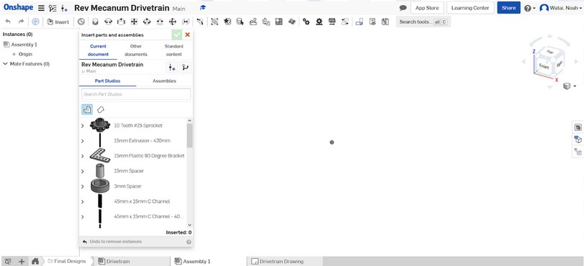This screenshot has height=266, width=584.
Task: Select the Pin slot mate tool
Action: tap(160, 22)
